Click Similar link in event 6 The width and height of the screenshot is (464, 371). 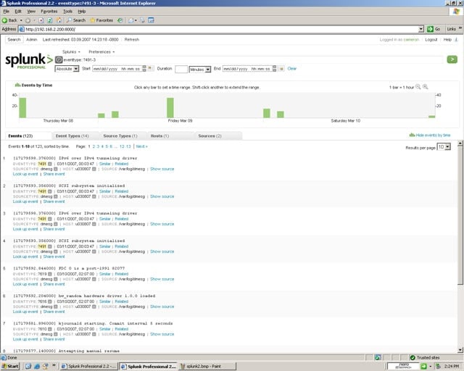pyautogui.click(x=104, y=301)
